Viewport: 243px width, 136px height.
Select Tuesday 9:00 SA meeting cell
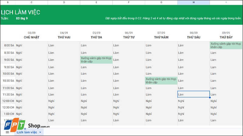click(96, 60)
